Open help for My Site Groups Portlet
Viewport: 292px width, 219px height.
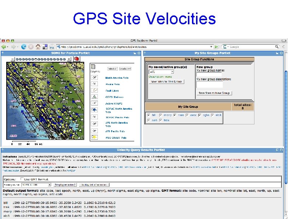(x=145, y=53)
